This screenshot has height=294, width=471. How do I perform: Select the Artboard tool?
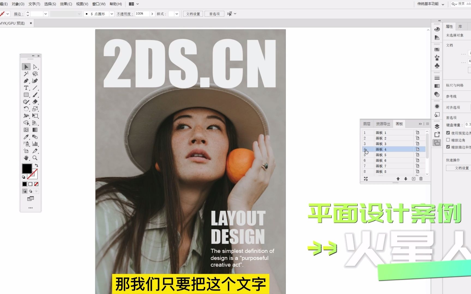[x=26, y=151]
